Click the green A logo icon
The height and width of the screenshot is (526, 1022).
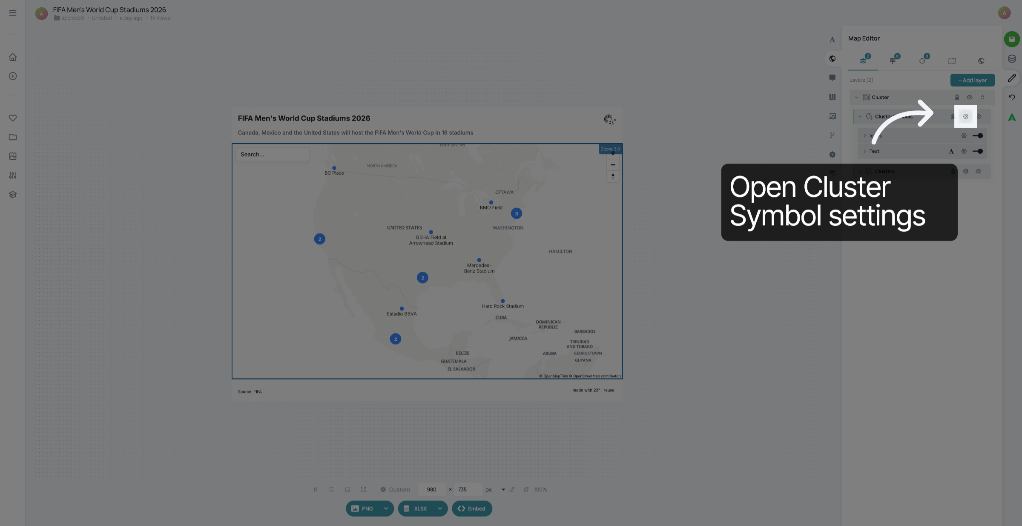tap(1012, 117)
